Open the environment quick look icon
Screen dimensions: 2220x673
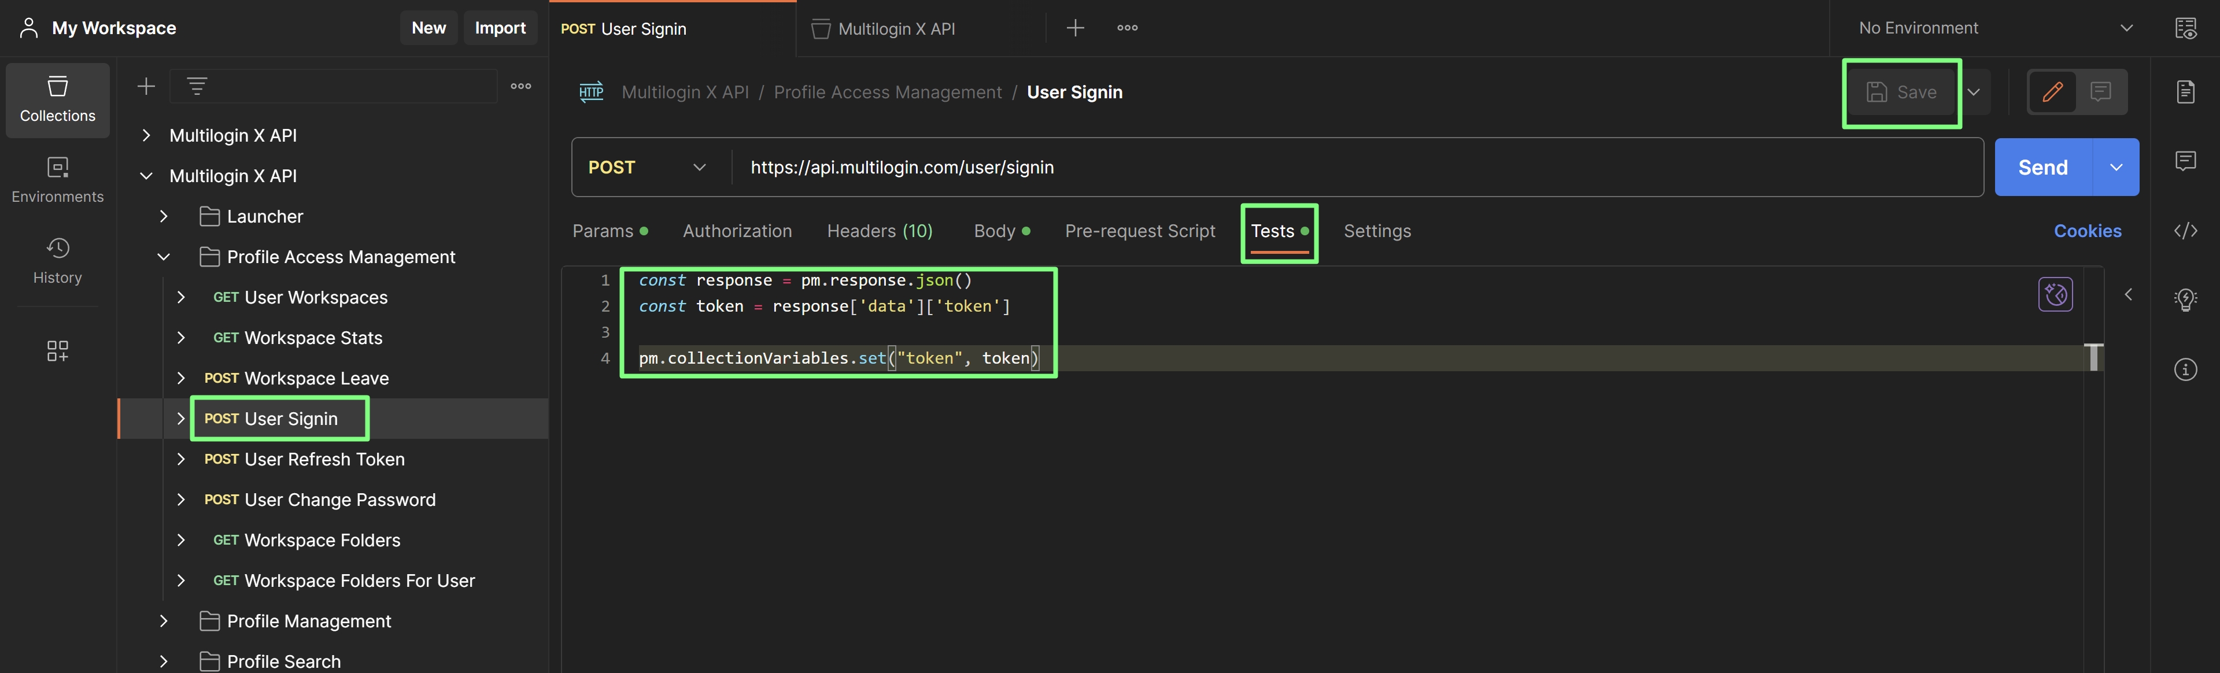coord(2185,28)
